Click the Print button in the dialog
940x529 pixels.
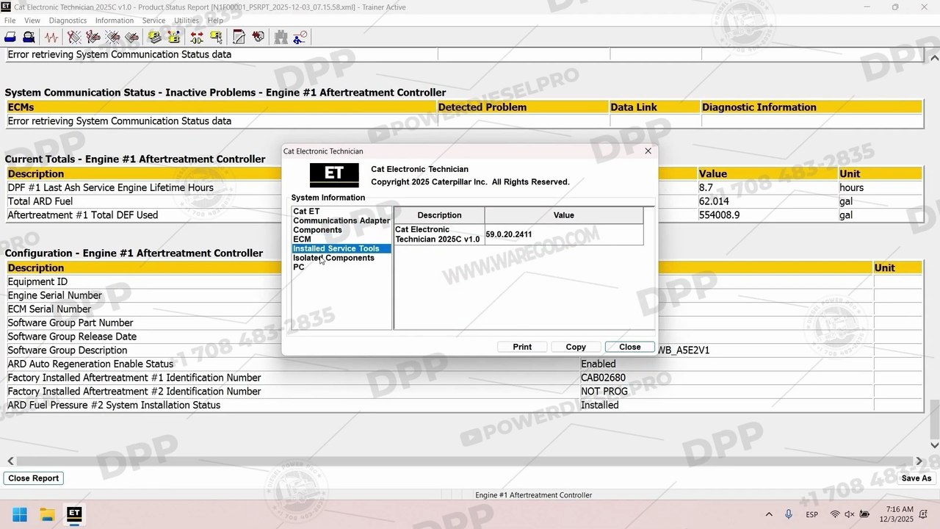click(x=522, y=347)
